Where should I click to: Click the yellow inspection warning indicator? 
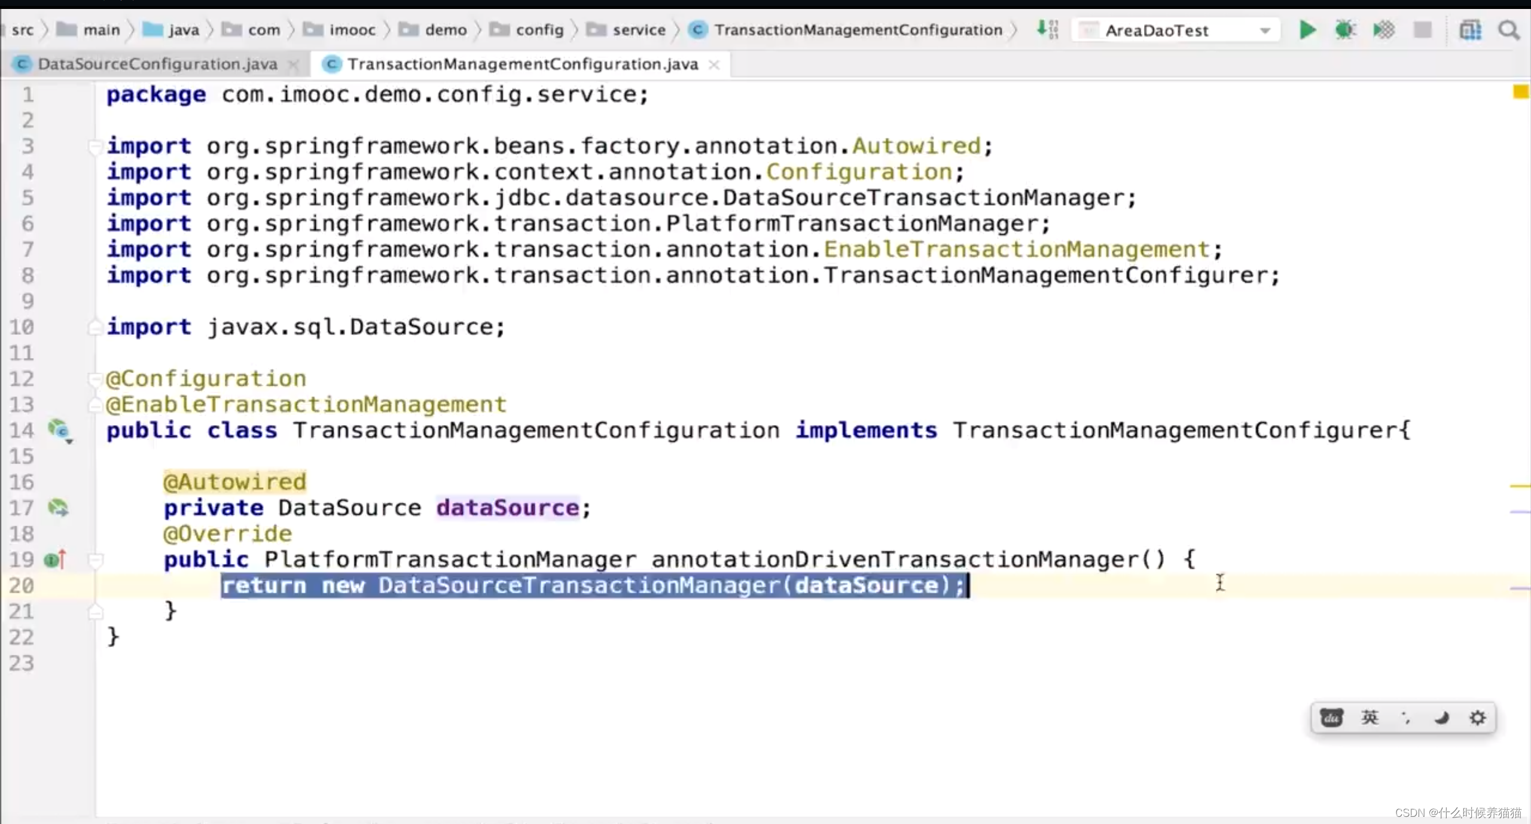pos(1520,92)
